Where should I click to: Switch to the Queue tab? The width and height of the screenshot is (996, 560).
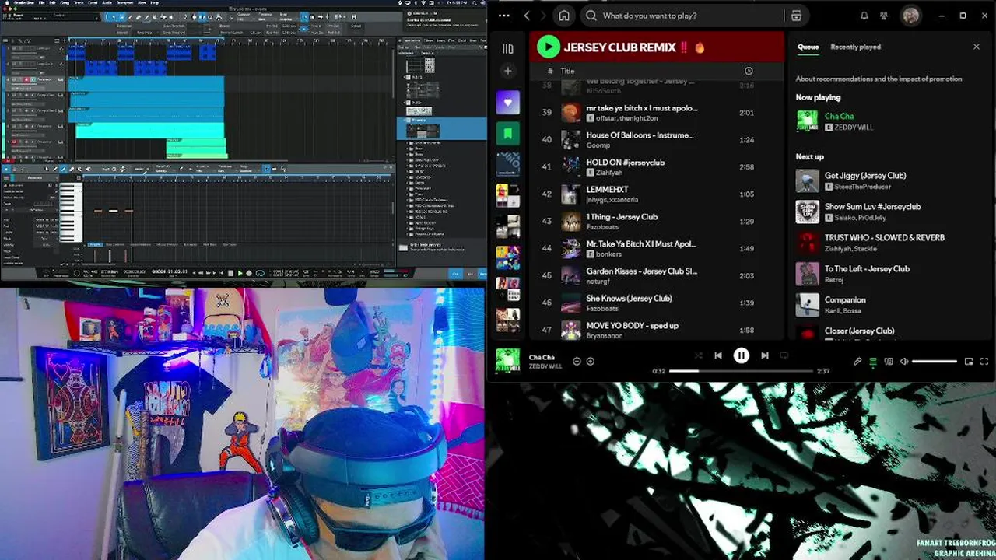click(808, 47)
